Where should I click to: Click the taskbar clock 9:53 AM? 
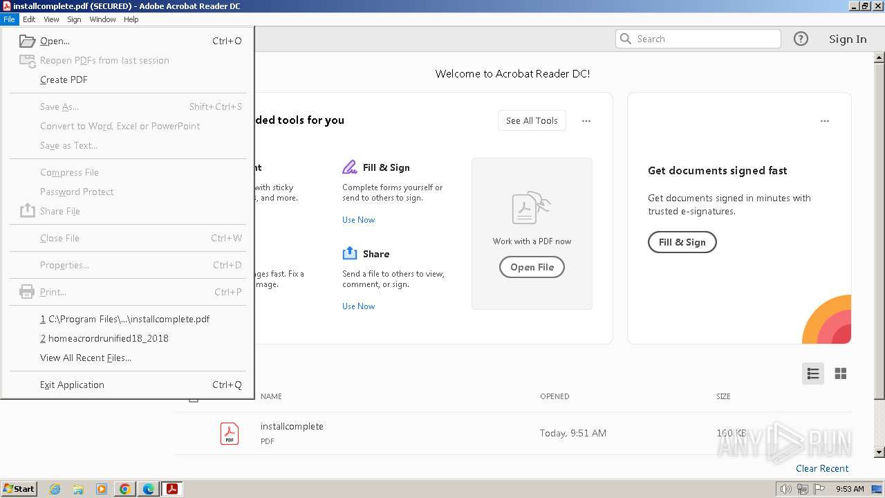point(850,489)
